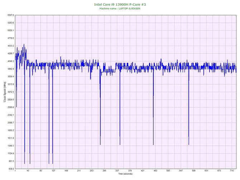This screenshot has height=180, width=240.
Task: Click the 4776.6 y-axis value
Action: [11, 38]
